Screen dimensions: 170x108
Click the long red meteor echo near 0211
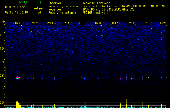click(x=18, y=78)
